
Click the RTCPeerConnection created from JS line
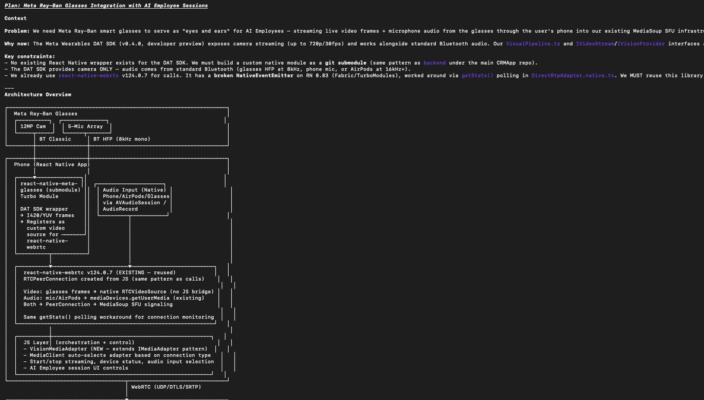114,279
